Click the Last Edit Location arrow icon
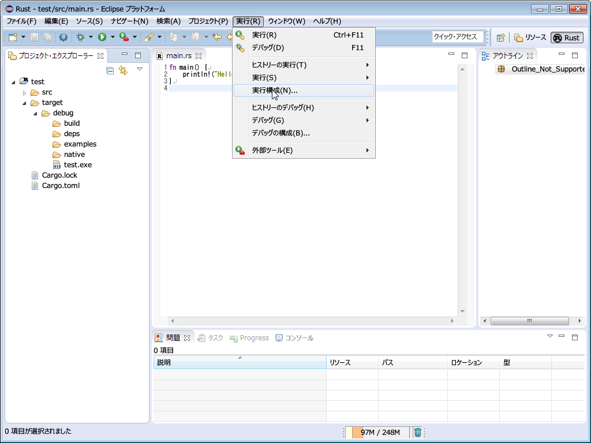591x443 pixels. [217, 37]
